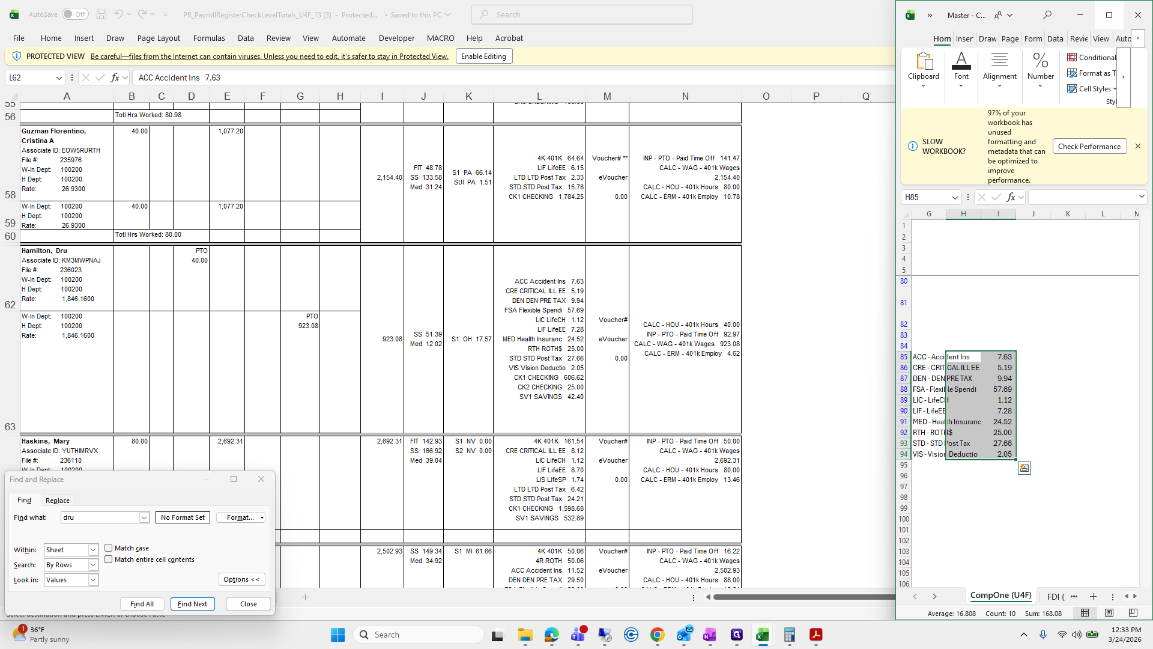This screenshot has width=1153, height=649.
Task: Click the Number format percent icon
Action: point(1040,61)
